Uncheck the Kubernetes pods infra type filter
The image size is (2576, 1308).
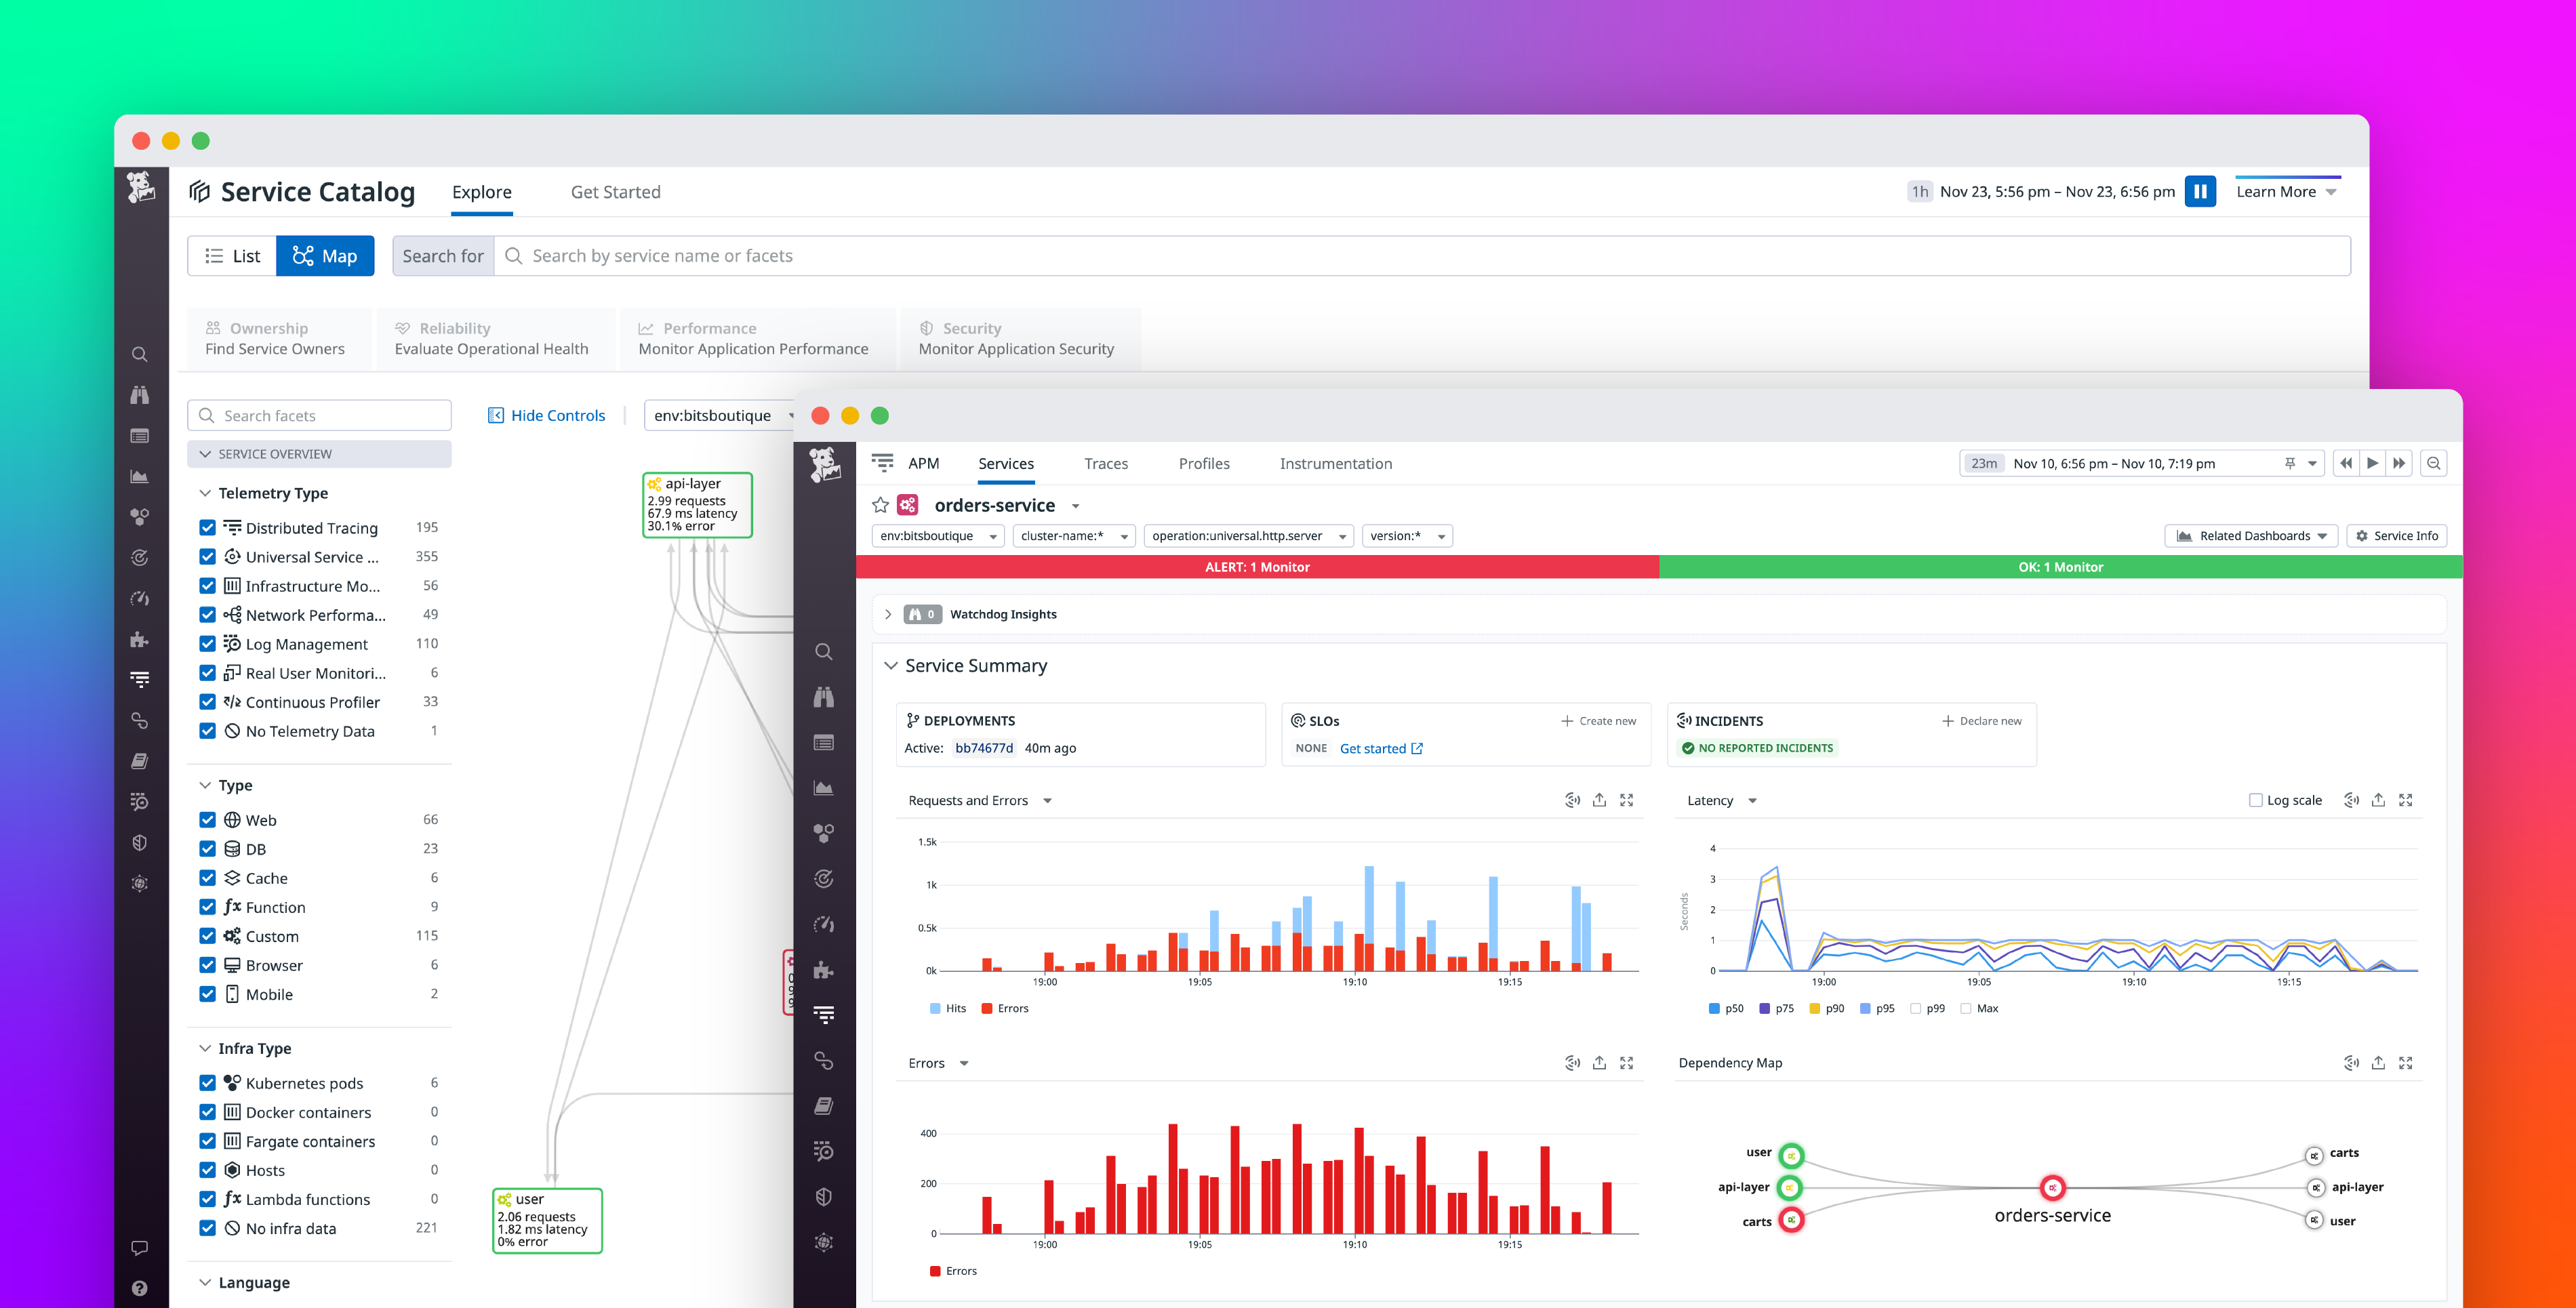[208, 1082]
